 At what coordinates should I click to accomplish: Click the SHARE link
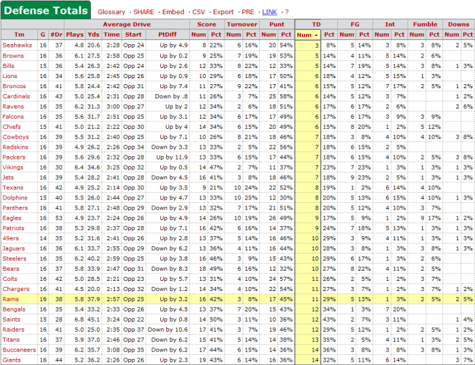(x=144, y=12)
